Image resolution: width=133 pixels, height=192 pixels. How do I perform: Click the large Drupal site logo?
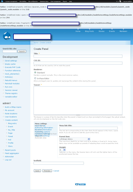click(7, 36)
